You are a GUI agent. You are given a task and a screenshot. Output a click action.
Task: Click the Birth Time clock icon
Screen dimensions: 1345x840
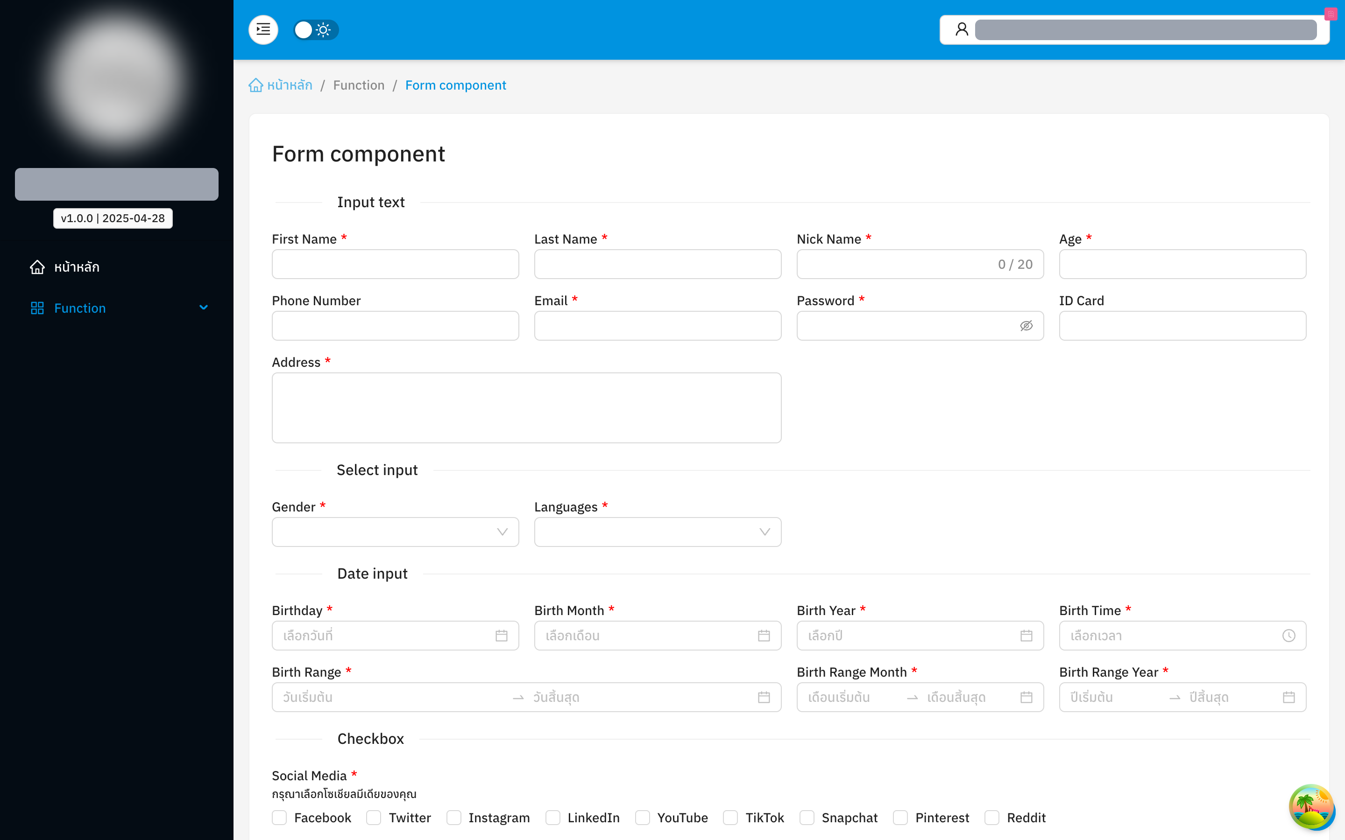(x=1288, y=636)
